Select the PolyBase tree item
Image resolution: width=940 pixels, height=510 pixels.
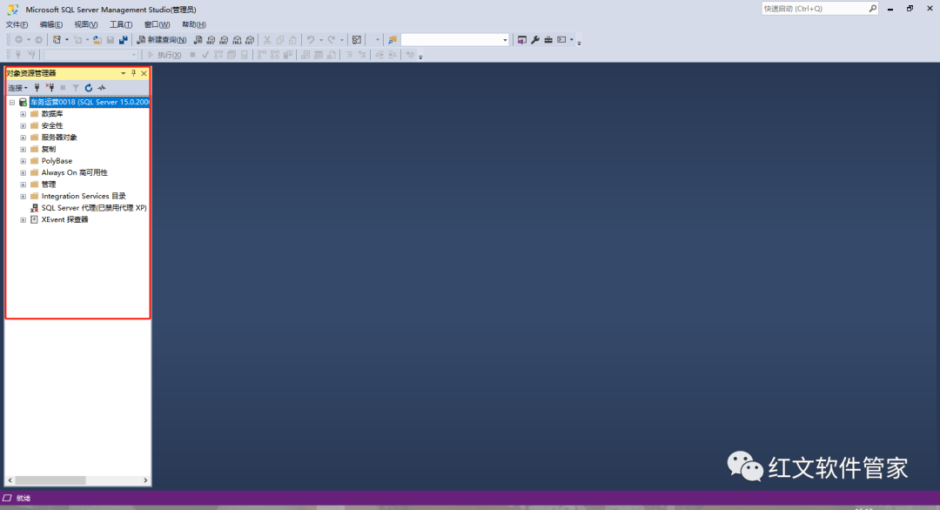pyautogui.click(x=57, y=161)
